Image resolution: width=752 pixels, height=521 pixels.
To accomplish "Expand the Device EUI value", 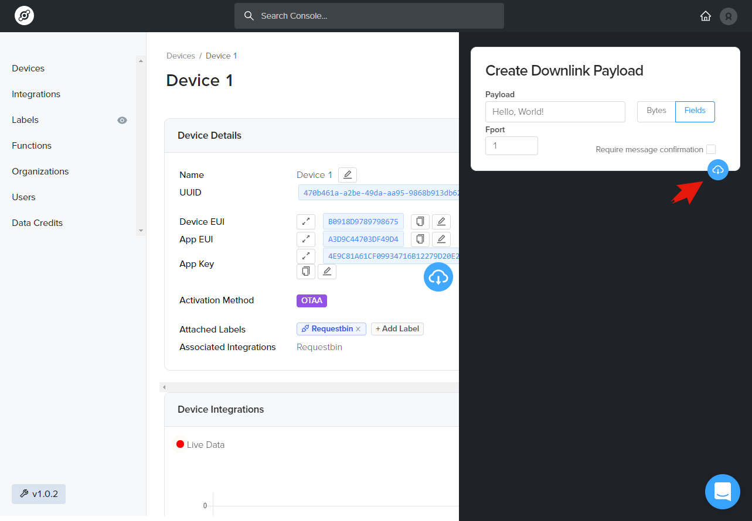I will click(306, 222).
